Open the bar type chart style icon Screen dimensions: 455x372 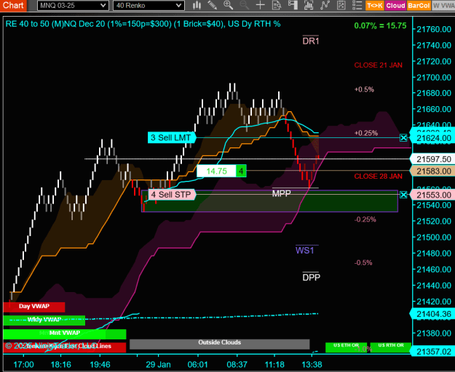[197, 5]
